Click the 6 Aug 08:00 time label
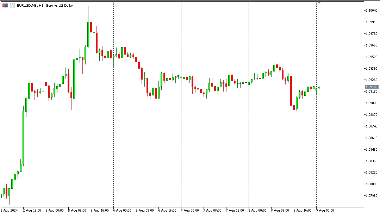 [145, 210]
